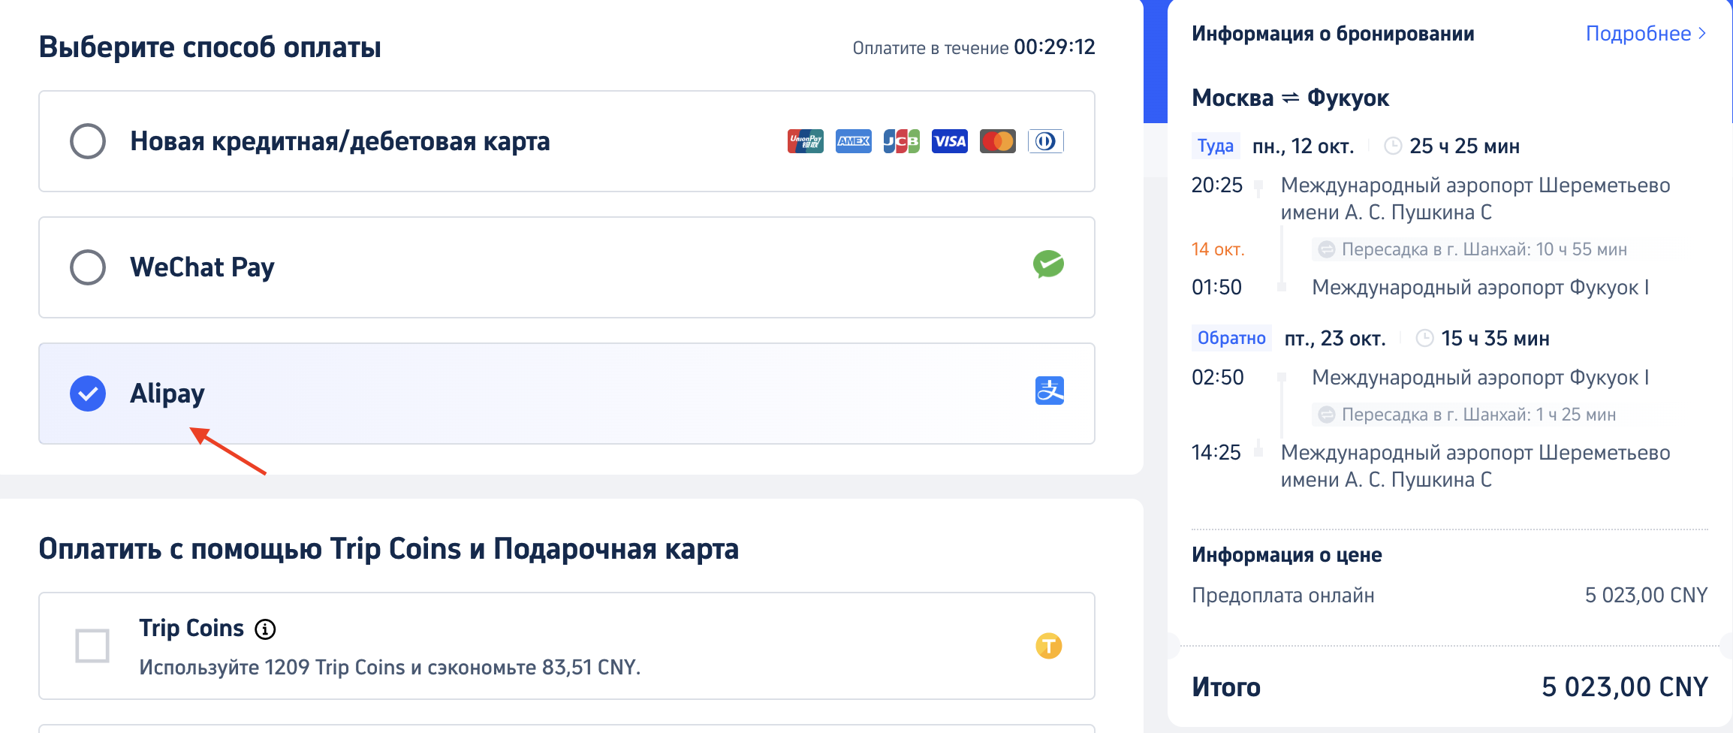Click the American Express card icon

[853, 141]
